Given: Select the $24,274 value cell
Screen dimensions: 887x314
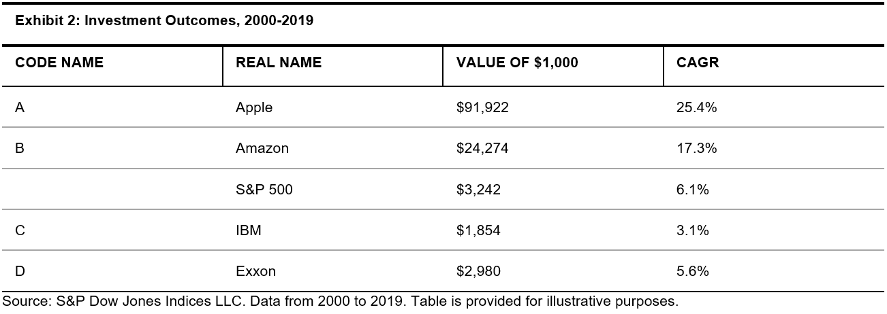Looking at the screenshot, I should click(x=482, y=148).
